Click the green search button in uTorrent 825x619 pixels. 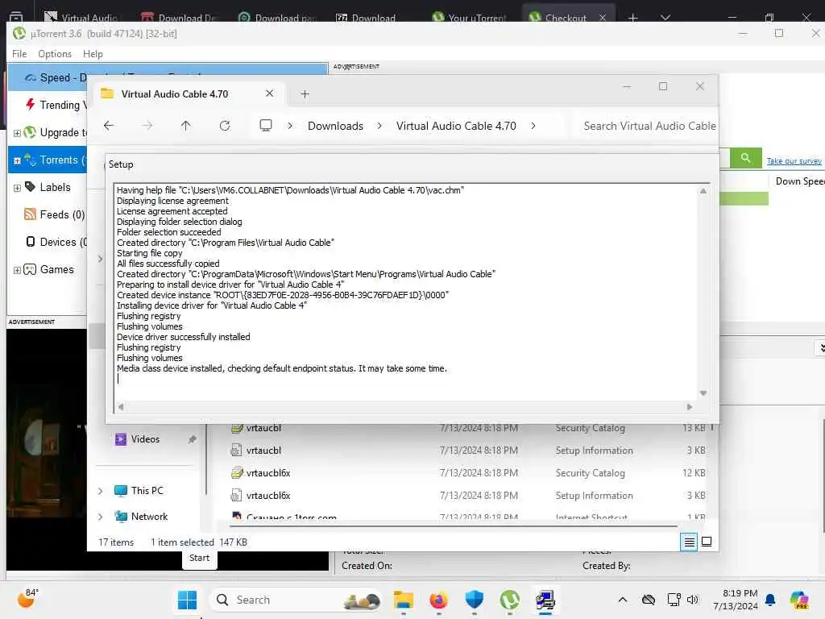(x=745, y=157)
